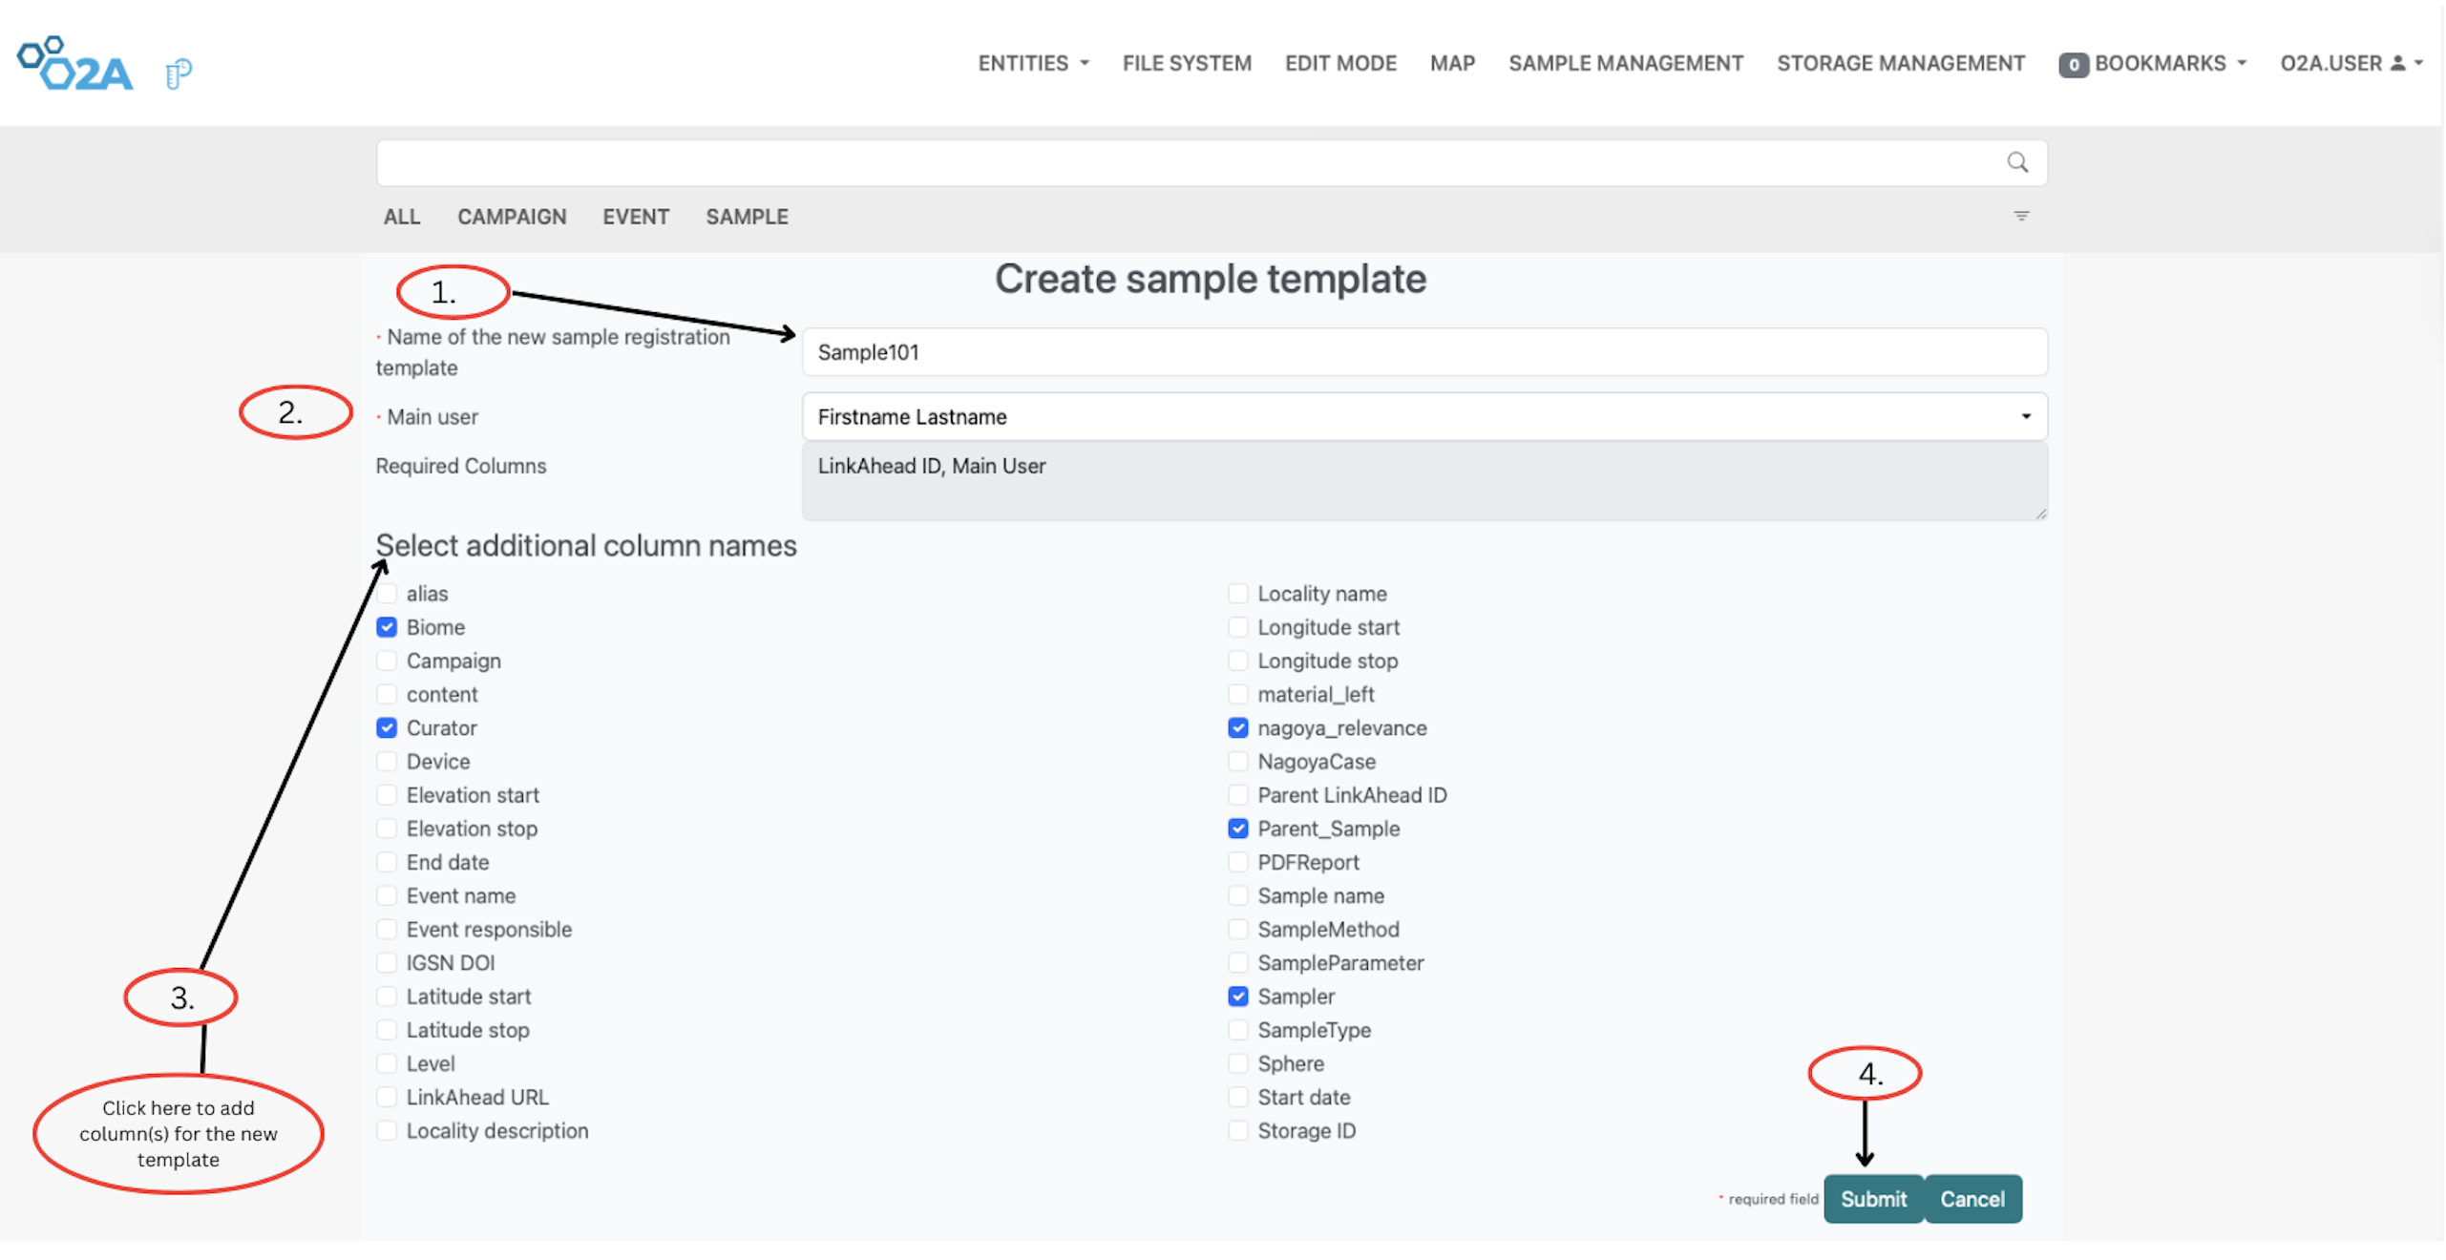
Task: Uncheck the Biome checkbox
Action: coord(387,626)
